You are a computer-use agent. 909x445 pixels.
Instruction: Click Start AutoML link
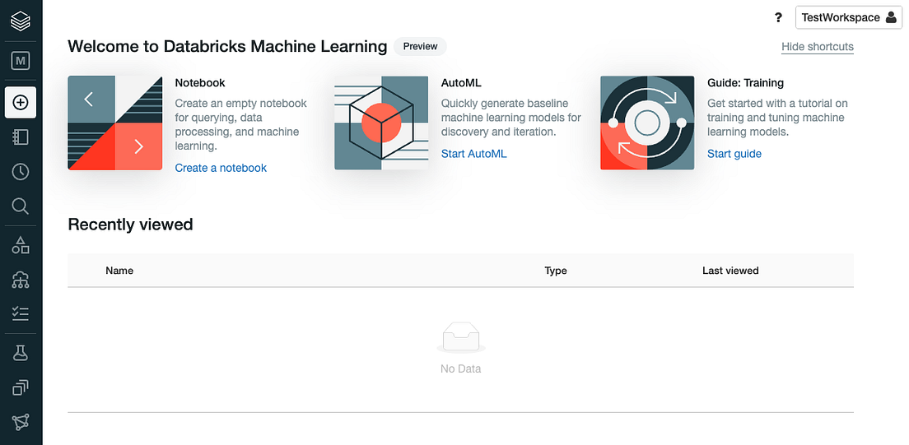(473, 154)
